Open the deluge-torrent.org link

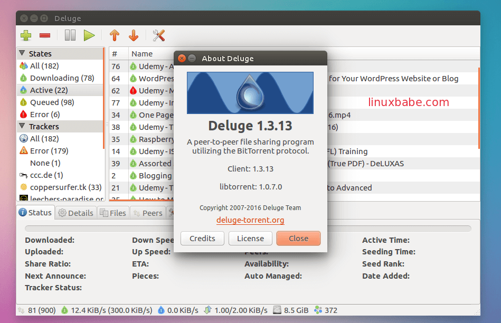(x=250, y=220)
